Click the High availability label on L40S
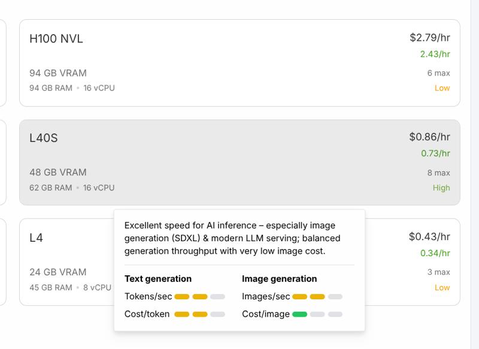Viewport: 479px width, 349px height. (441, 187)
